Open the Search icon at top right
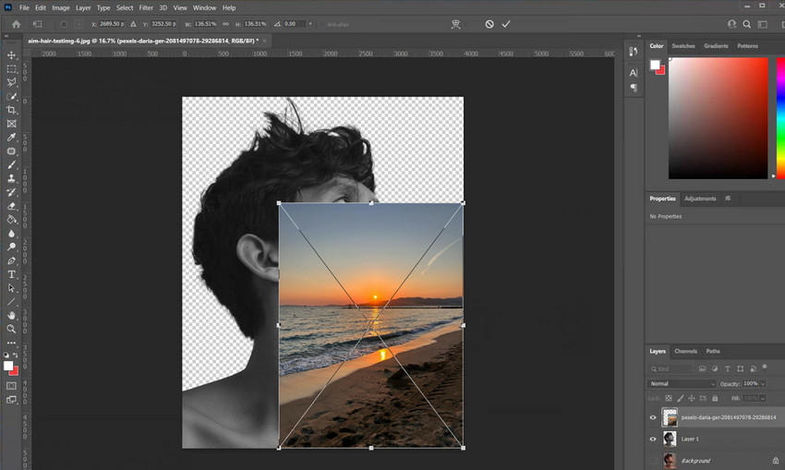Image resolution: width=785 pixels, height=470 pixels. 746,24
